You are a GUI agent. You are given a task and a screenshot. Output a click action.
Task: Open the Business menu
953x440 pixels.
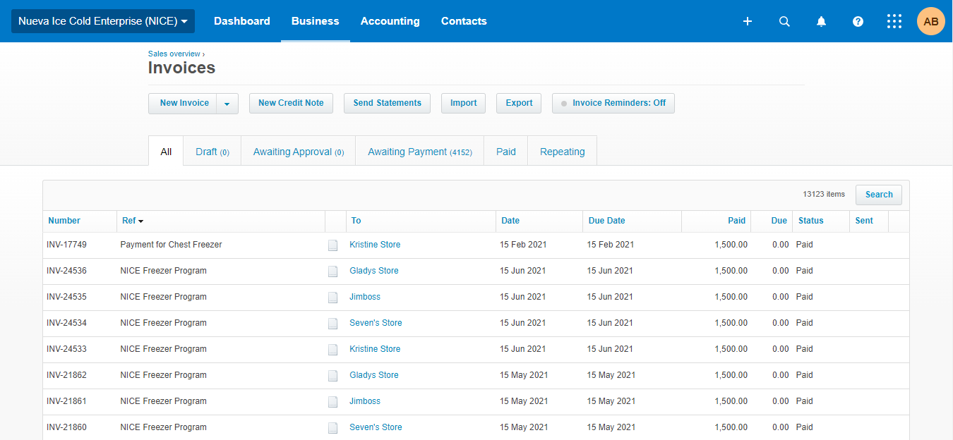[316, 21]
